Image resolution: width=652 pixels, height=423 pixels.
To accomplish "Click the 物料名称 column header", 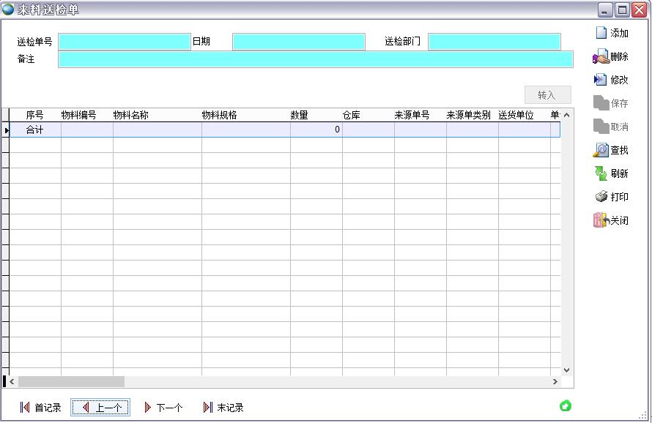I will click(131, 115).
